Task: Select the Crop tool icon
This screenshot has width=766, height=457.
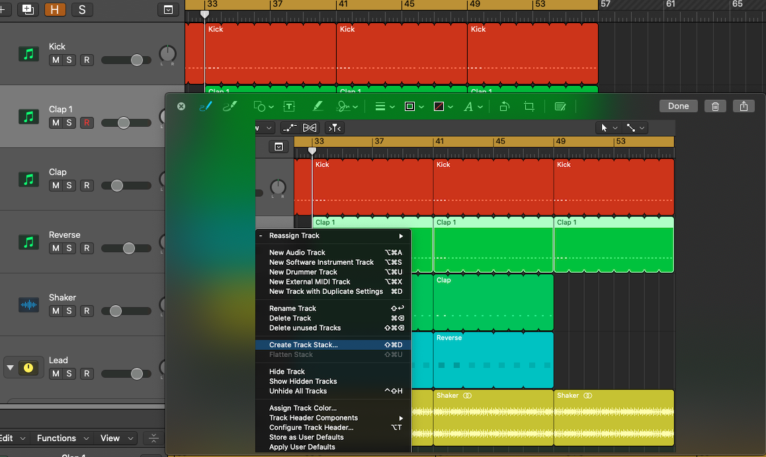Action: [x=529, y=106]
